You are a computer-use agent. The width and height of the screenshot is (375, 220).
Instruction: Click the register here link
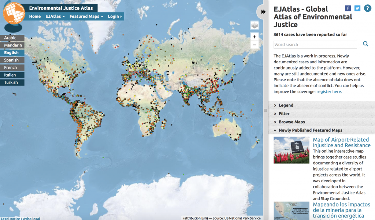point(329,92)
